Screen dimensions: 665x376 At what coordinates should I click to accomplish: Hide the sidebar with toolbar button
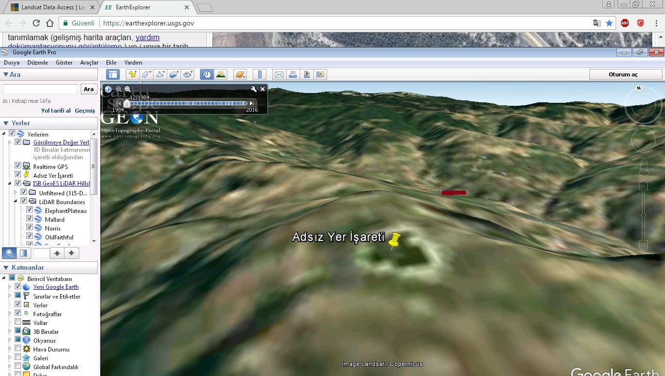point(113,74)
